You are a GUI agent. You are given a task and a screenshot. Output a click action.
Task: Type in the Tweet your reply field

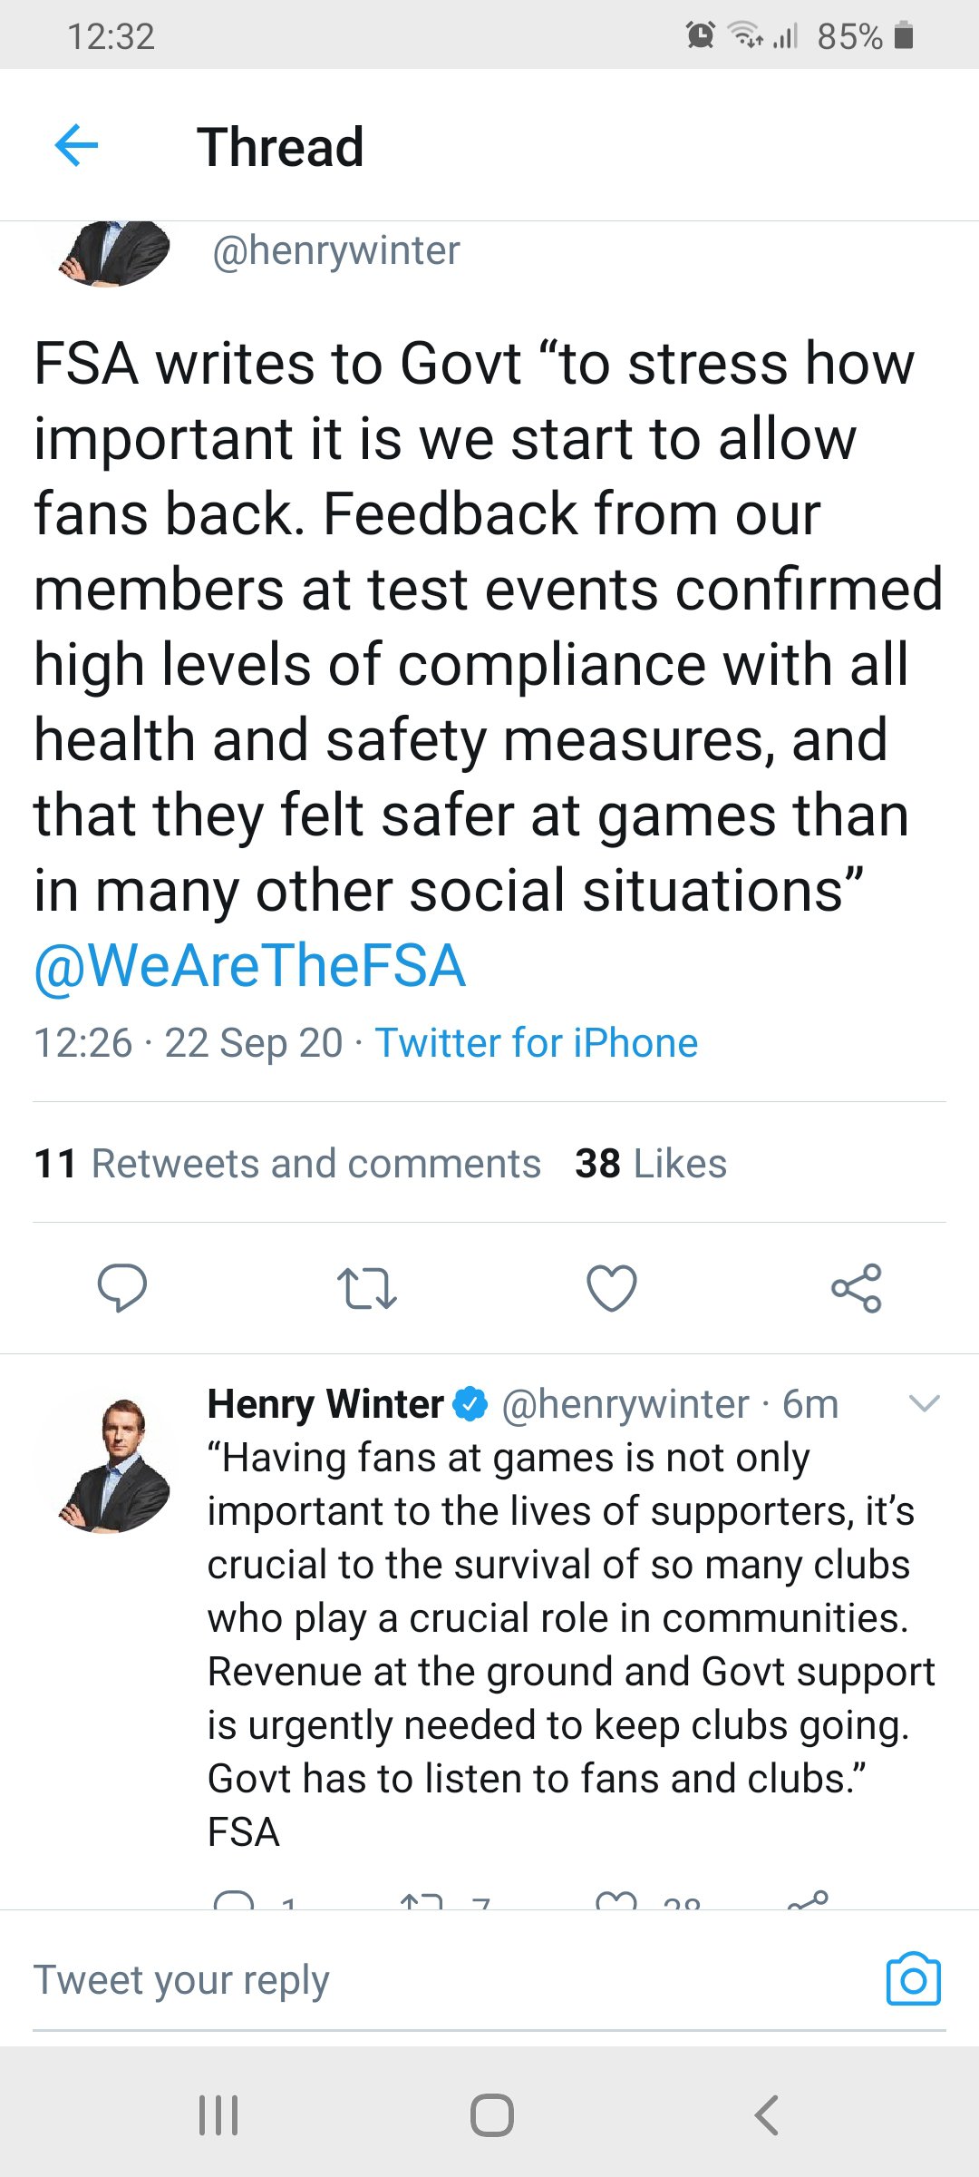point(435,1979)
